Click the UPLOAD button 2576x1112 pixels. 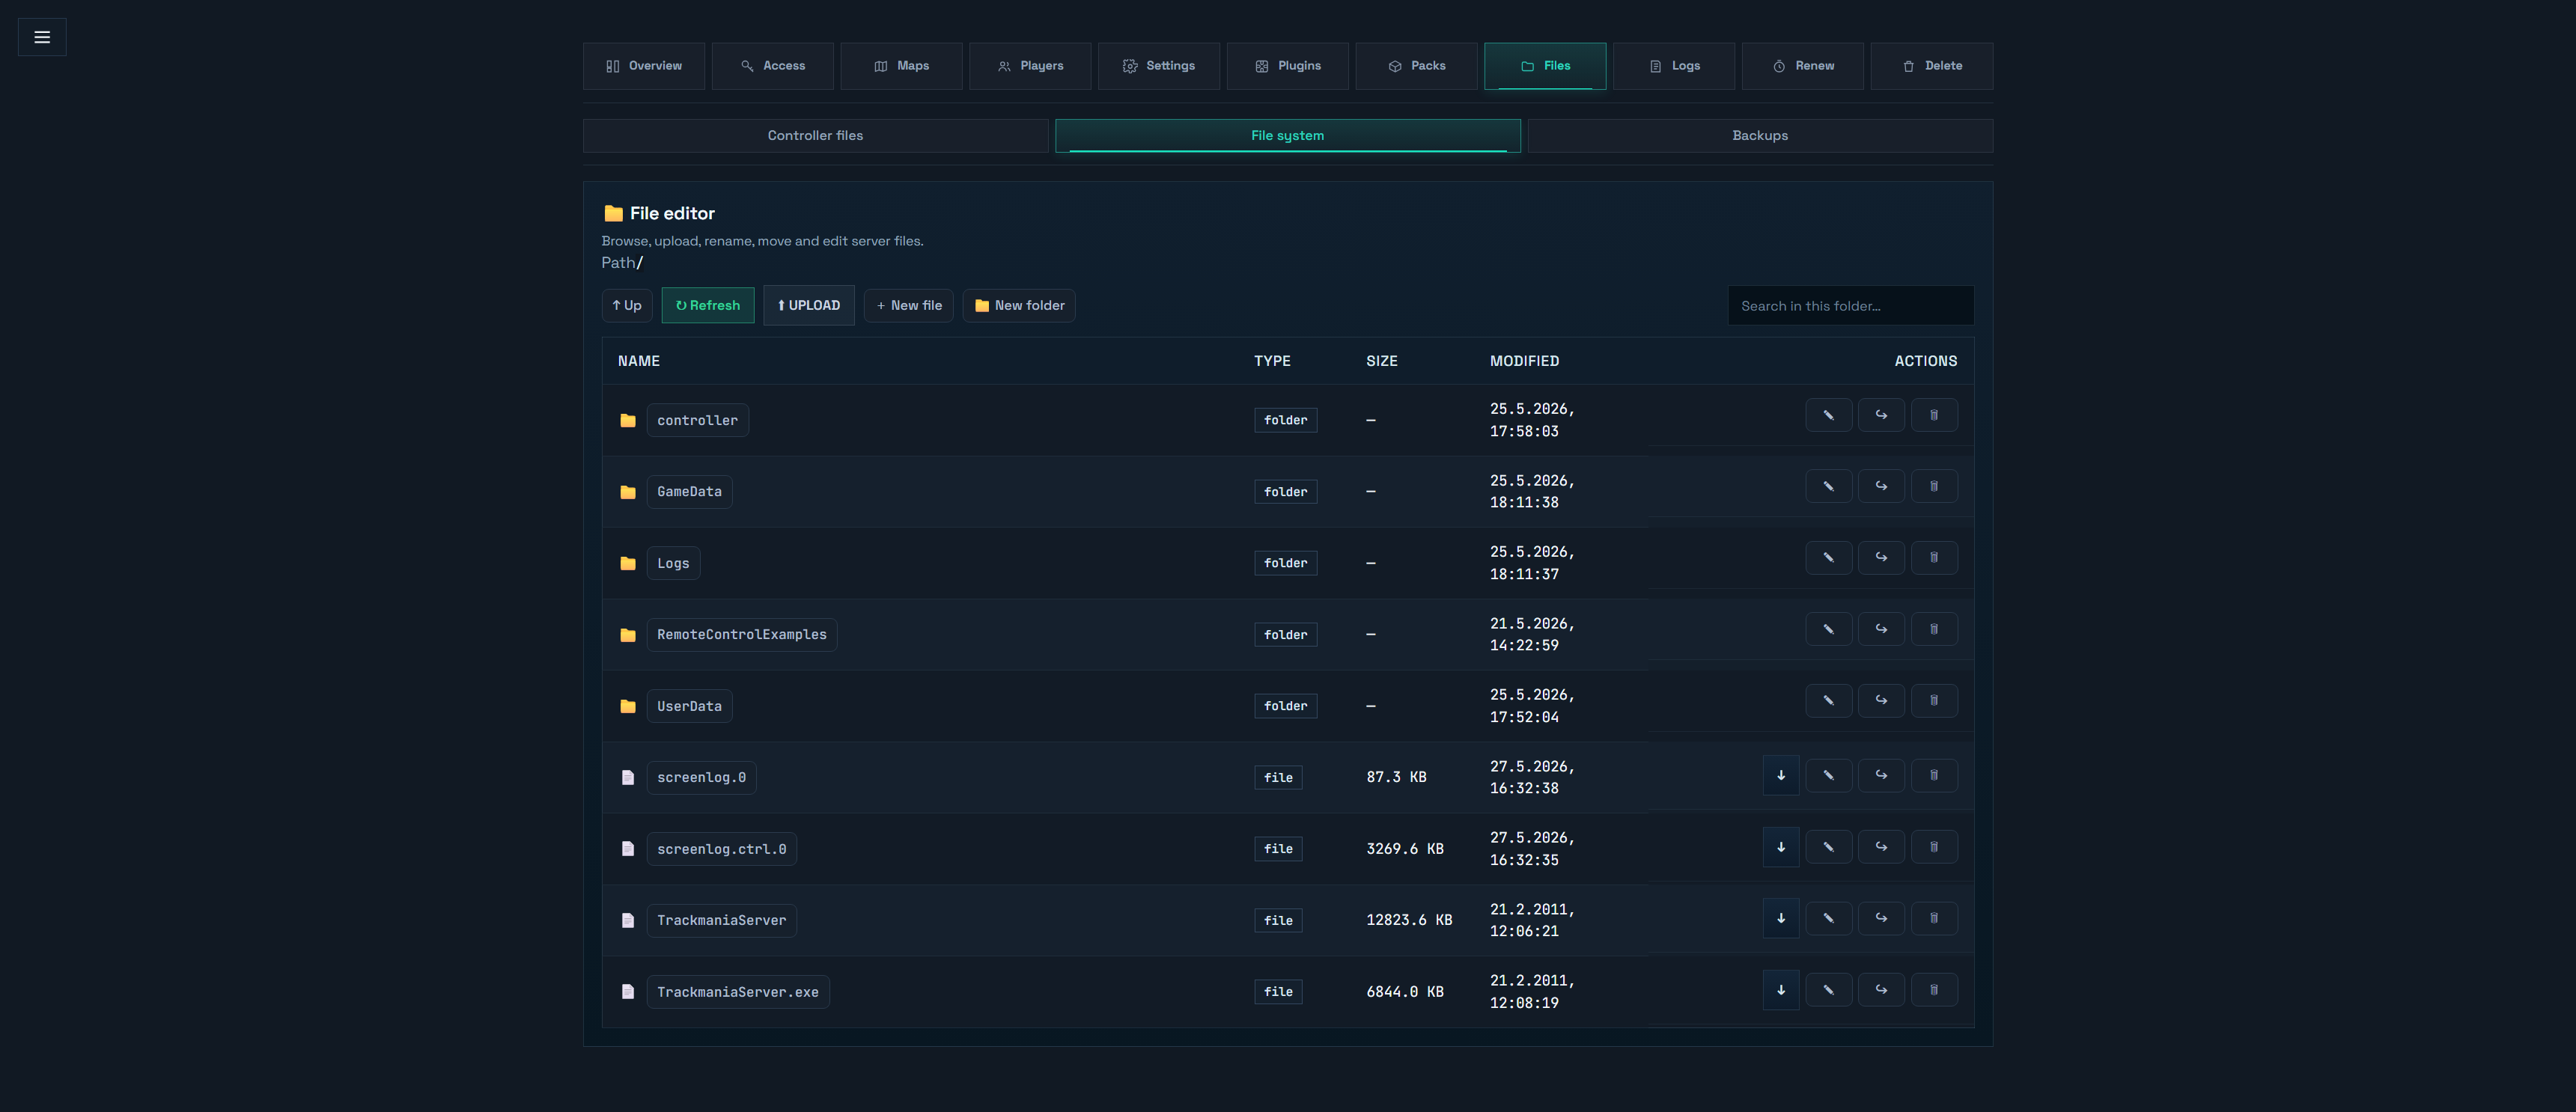coord(808,305)
